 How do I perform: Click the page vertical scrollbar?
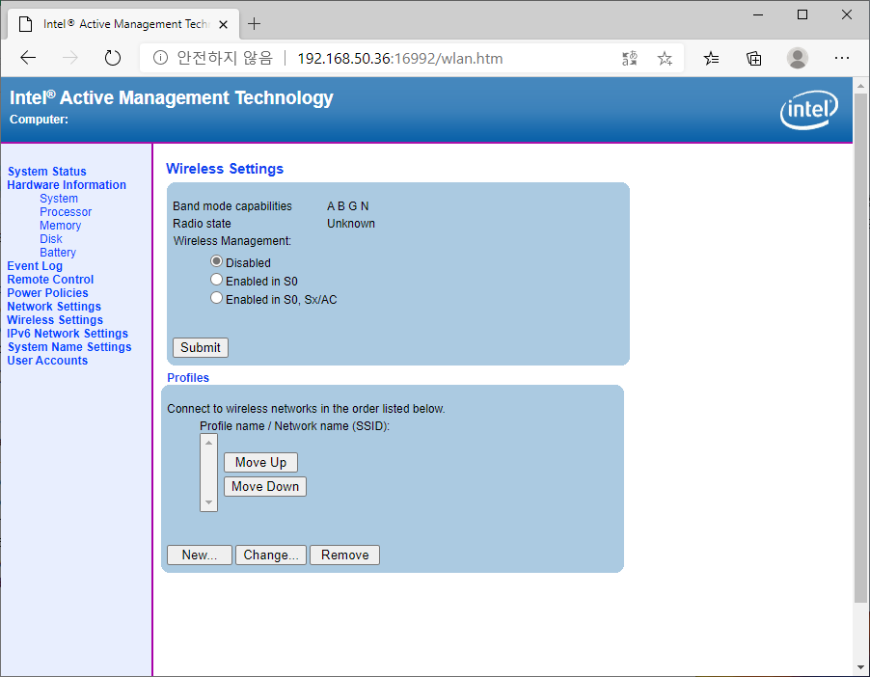[x=860, y=347]
